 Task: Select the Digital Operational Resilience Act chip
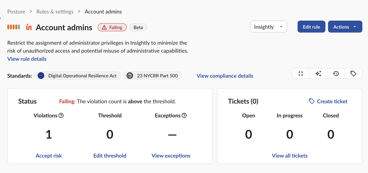pos(78,76)
